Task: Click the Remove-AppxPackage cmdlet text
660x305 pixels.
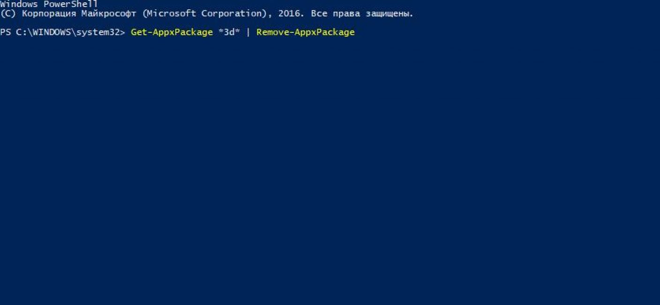Action: [x=306, y=32]
